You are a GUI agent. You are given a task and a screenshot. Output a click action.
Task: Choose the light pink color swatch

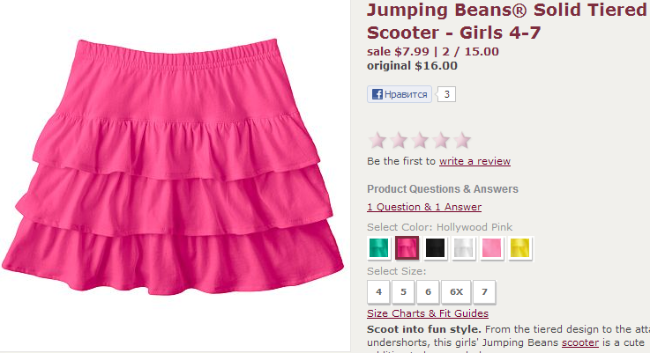tap(491, 248)
